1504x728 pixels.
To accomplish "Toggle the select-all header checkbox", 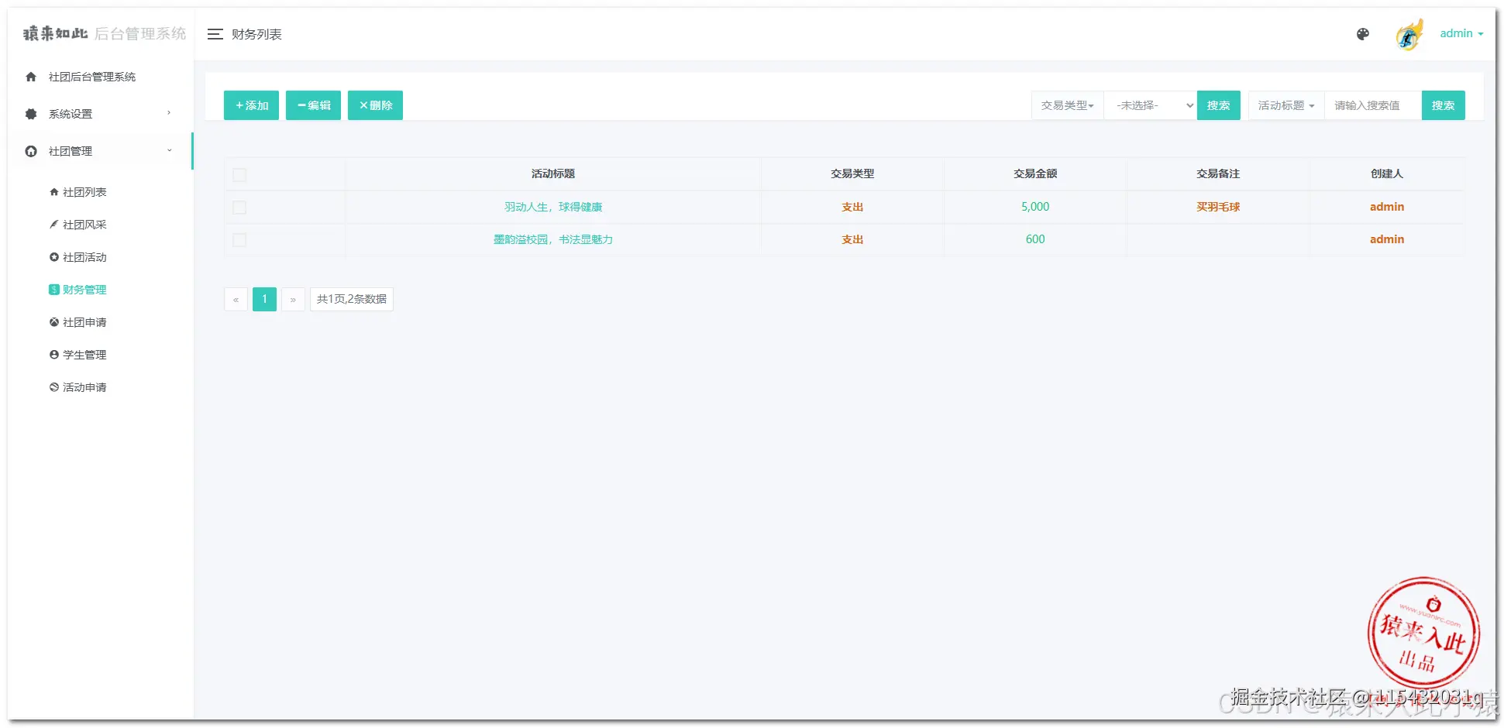I will (x=239, y=175).
